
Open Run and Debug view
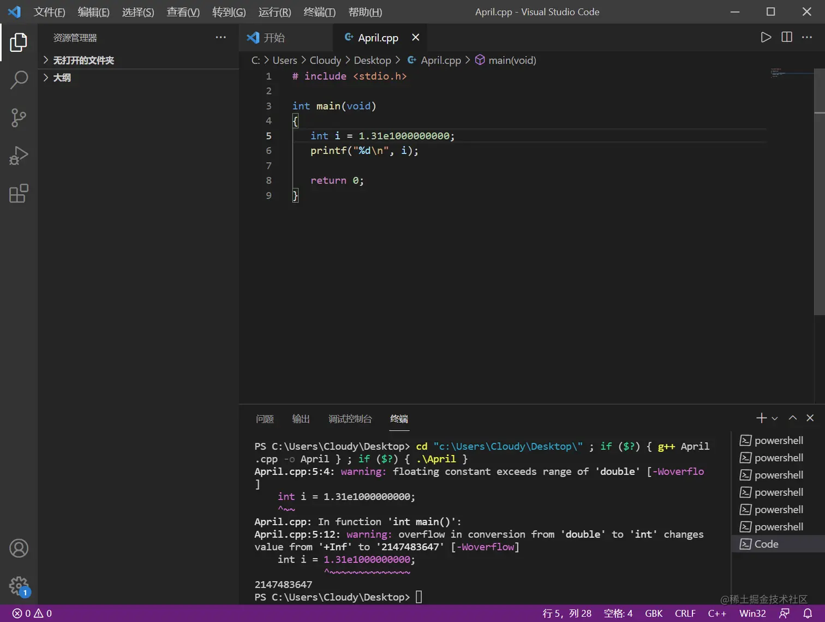(19, 155)
